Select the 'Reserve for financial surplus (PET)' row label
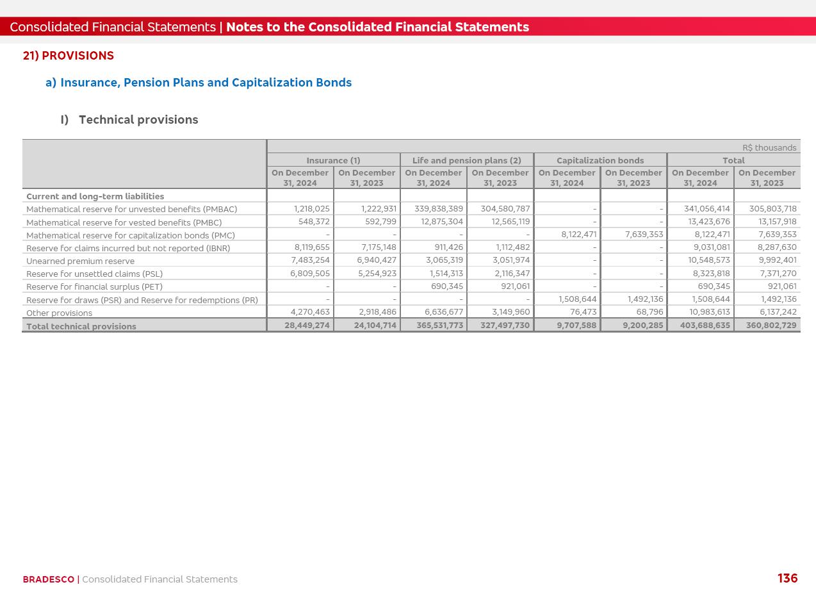Screen dimensions: 816x612 tap(94, 287)
